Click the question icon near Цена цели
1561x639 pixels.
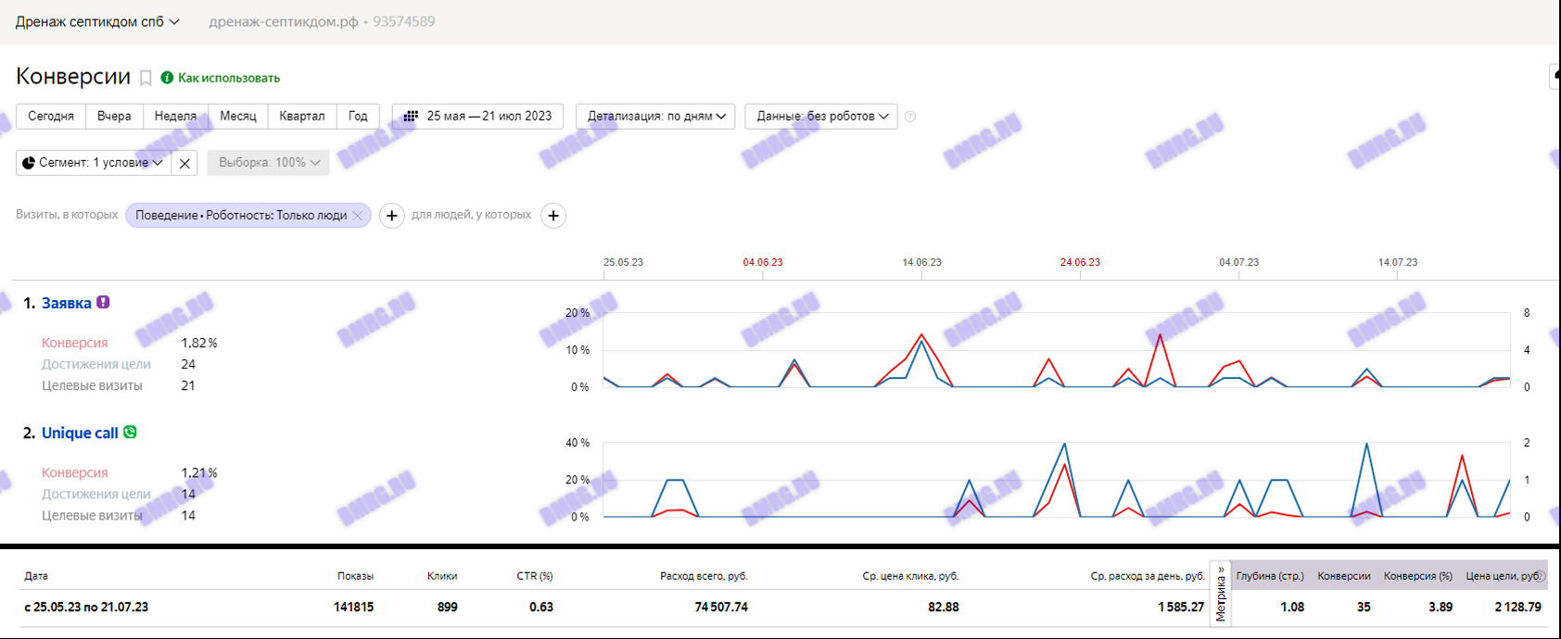click(x=1540, y=576)
